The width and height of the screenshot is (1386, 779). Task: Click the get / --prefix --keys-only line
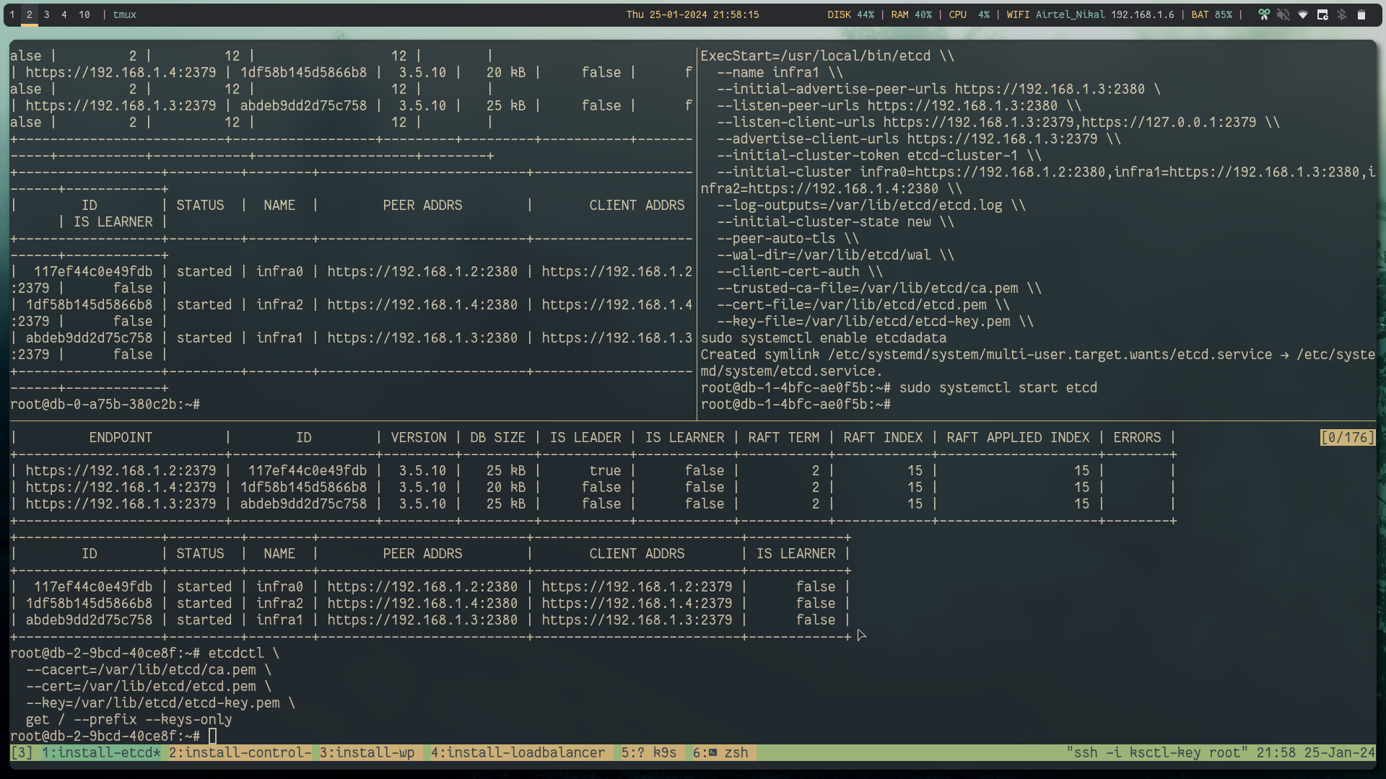click(128, 719)
